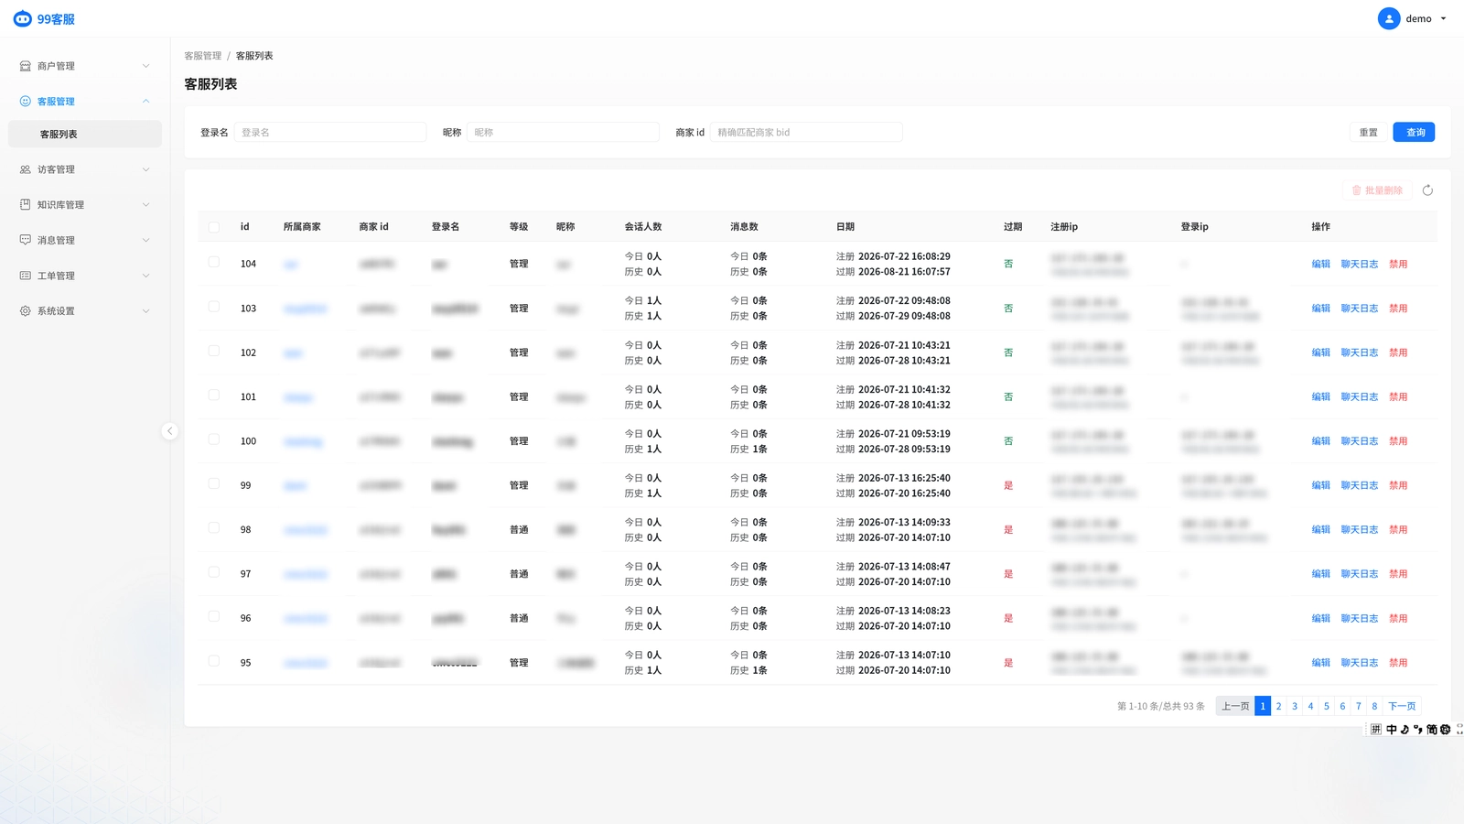Click the IME 简 simplified icon
The width and height of the screenshot is (1464, 824).
click(x=1432, y=730)
